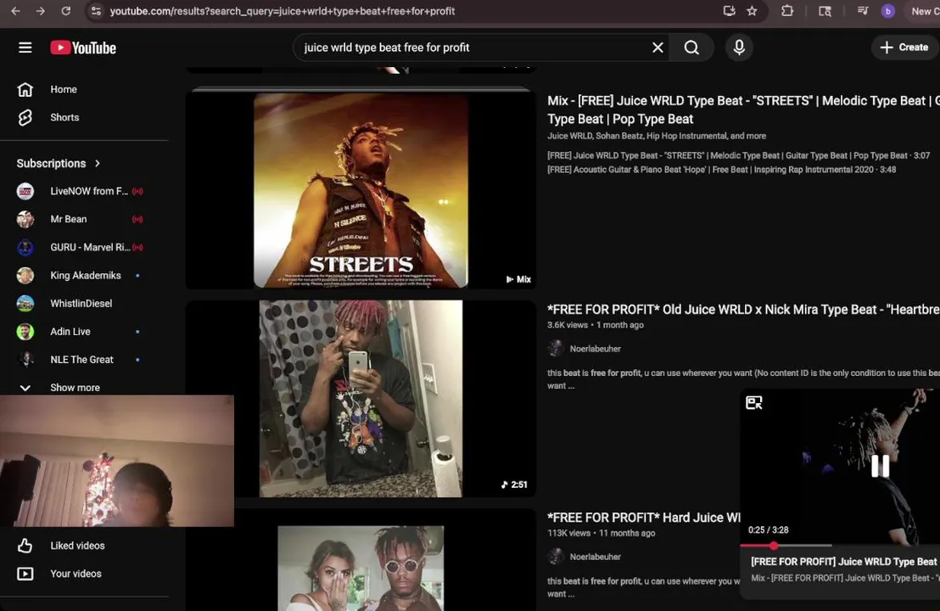The height and width of the screenshot is (611, 940).
Task: Click the mirror selfie Heartbreak beat thumbnail
Action: click(361, 399)
